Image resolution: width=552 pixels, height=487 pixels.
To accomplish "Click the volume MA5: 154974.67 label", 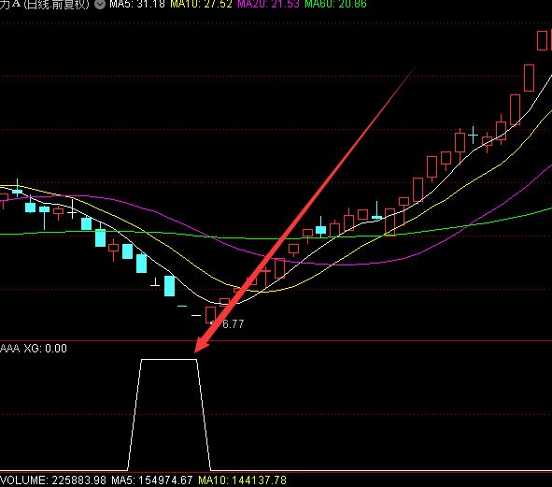I will click(x=152, y=480).
